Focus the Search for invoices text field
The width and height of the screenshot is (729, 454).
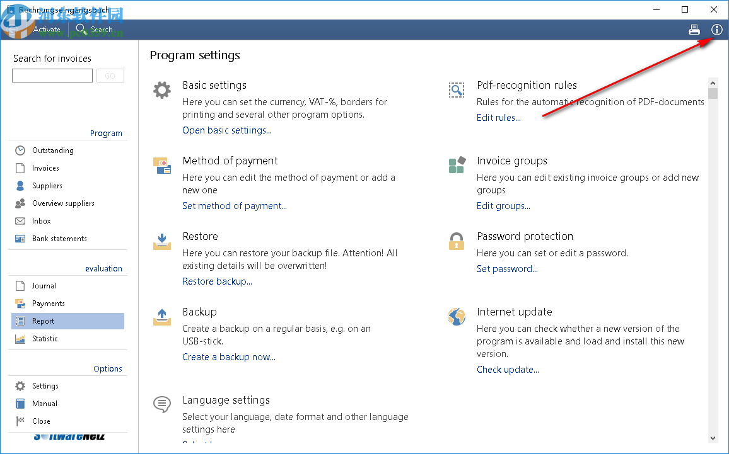coord(52,76)
